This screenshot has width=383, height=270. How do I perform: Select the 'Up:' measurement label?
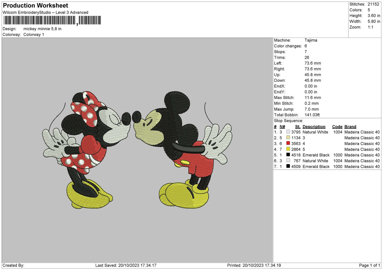[278, 75]
